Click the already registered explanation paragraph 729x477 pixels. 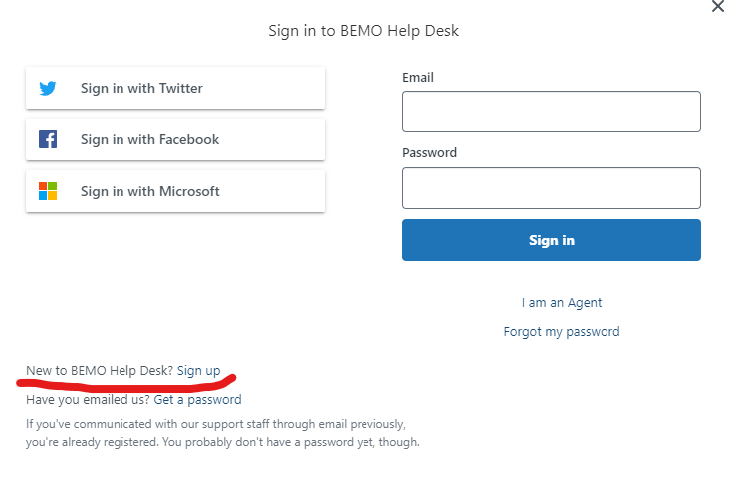pos(223,433)
